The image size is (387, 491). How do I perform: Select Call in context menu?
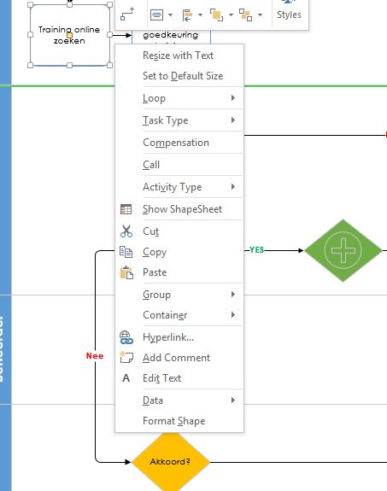click(x=179, y=165)
